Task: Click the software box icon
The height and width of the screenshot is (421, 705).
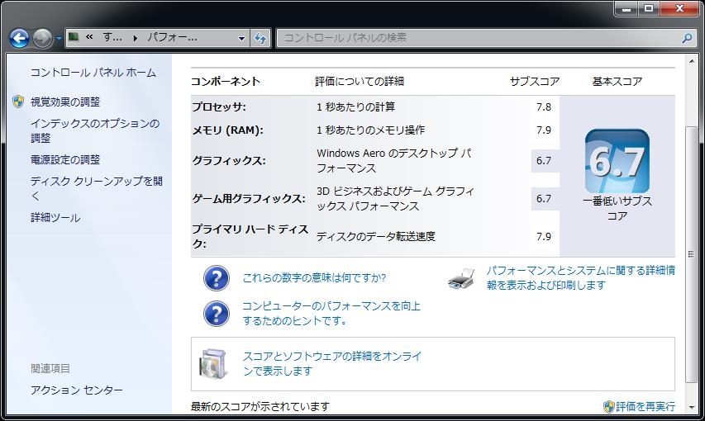Action: pos(212,363)
